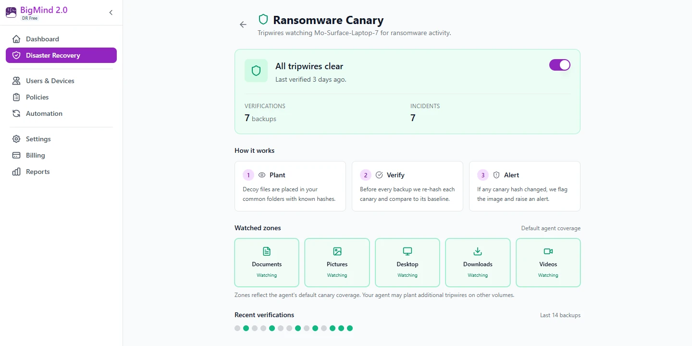Click the Billing card icon
Screen dimensions: 692x346
click(16, 155)
